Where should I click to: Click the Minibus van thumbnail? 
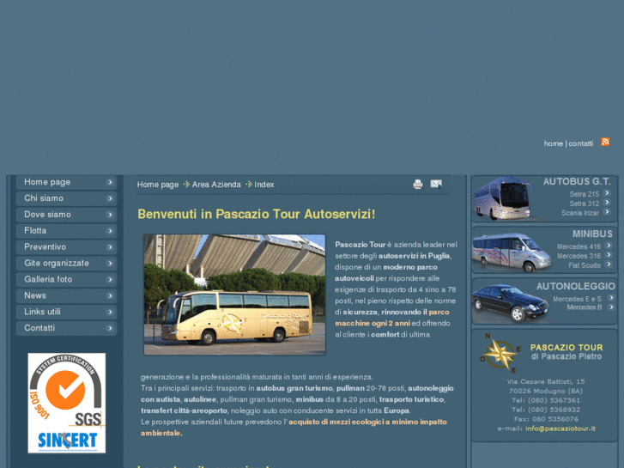pyautogui.click(x=512, y=252)
